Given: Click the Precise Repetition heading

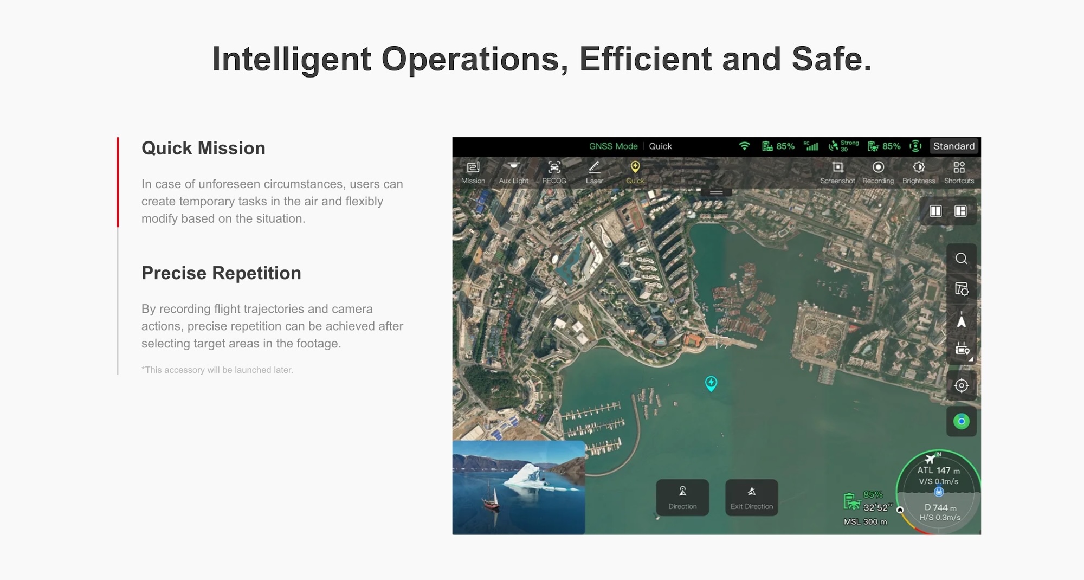Looking at the screenshot, I should pyautogui.click(x=221, y=273).
